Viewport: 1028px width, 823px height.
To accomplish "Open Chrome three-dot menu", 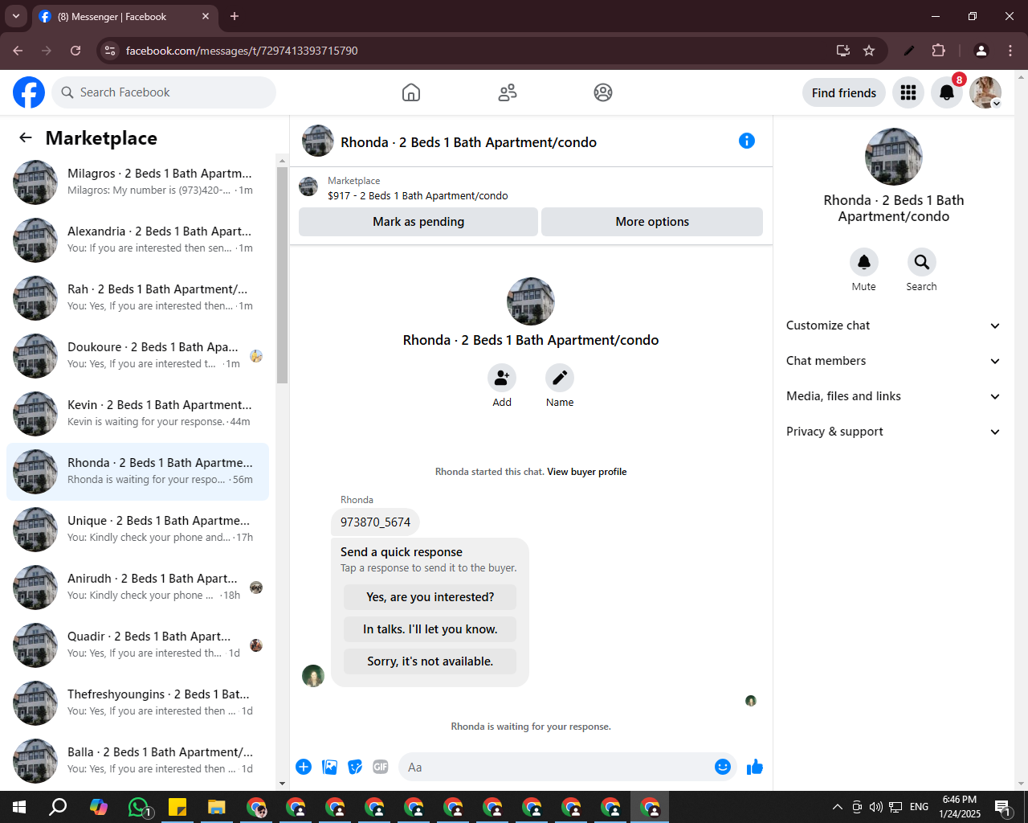I will [x=1010, y=51].
